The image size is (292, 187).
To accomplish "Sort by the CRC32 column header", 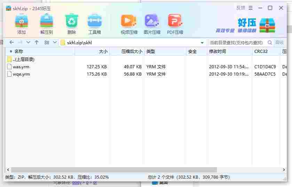I will tap(266, 52).
